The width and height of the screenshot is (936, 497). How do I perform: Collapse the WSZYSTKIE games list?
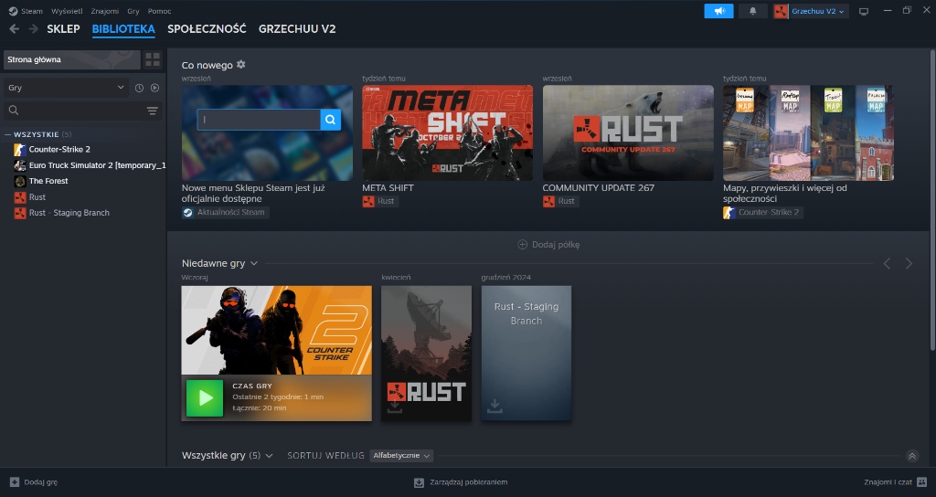[x=7, y=134]
